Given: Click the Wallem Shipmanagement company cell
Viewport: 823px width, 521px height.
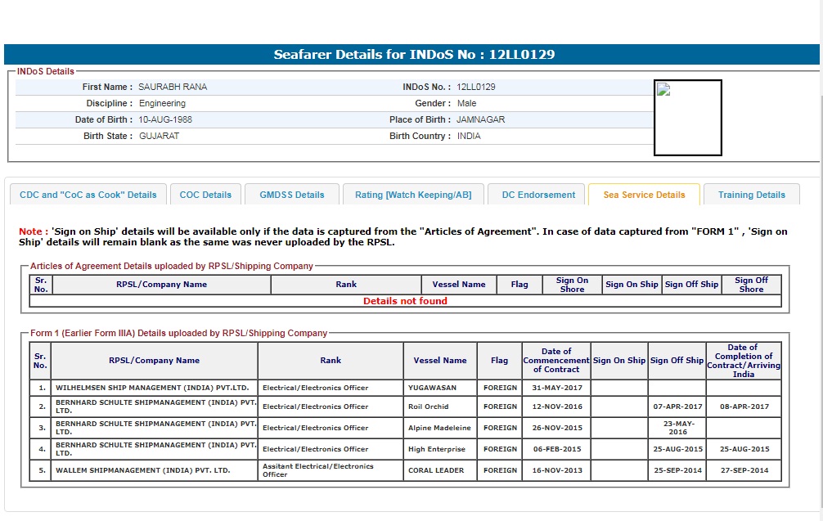Looking at the screenshot, I should click(x=155, y=470).
